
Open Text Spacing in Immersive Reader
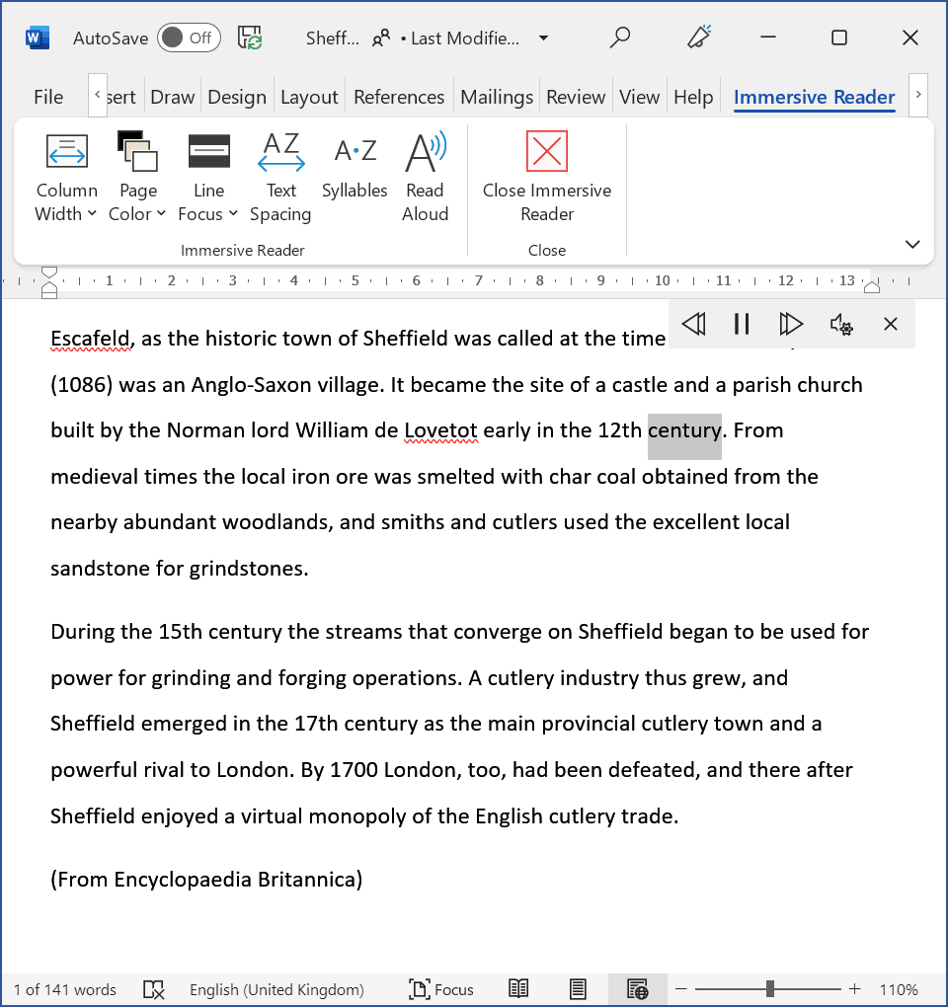point(280,178)
